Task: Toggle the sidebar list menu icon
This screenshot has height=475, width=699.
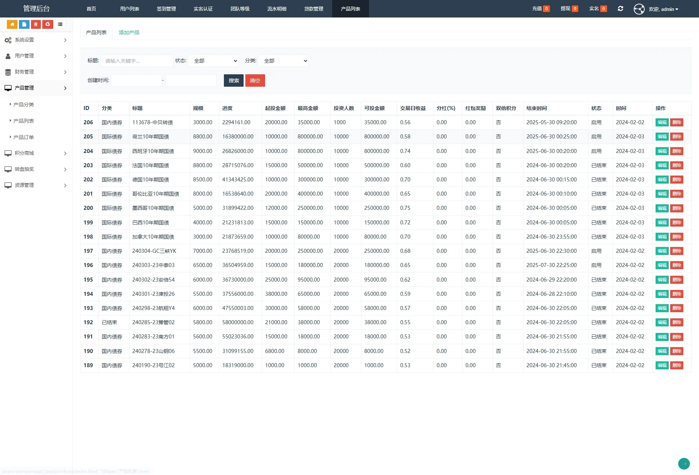Action: click(x=60, y=24)
